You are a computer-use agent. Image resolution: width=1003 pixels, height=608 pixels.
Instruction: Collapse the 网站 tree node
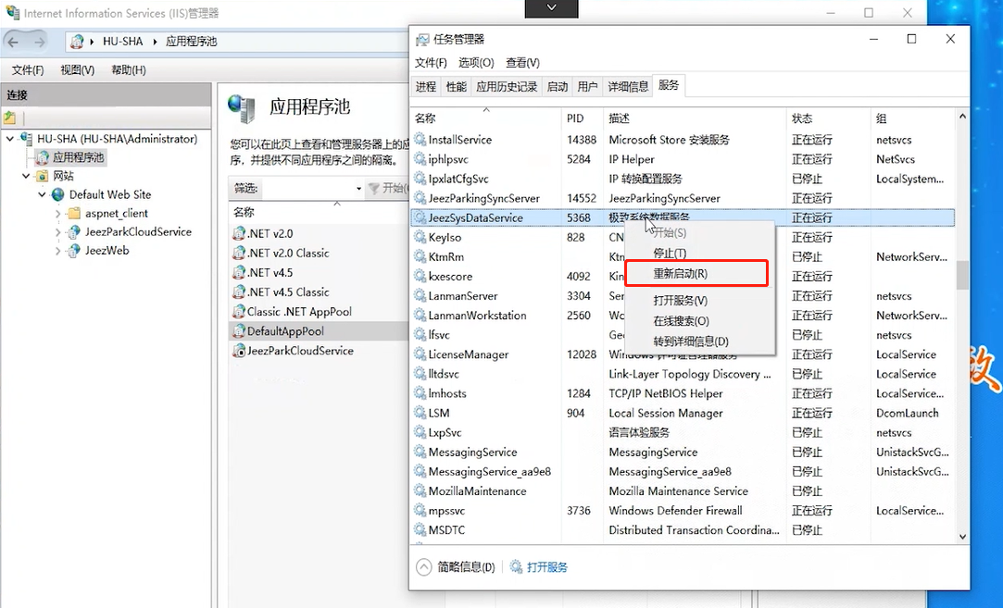click(26, 176)
